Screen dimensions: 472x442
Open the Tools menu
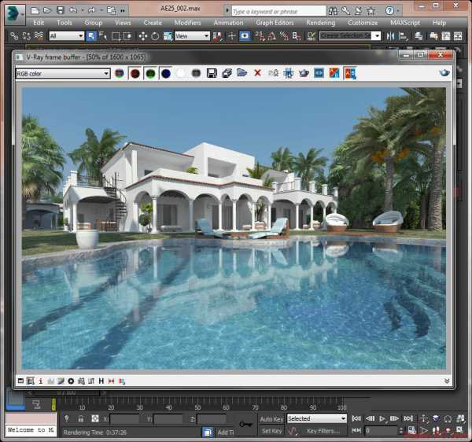tap(65, 23)
